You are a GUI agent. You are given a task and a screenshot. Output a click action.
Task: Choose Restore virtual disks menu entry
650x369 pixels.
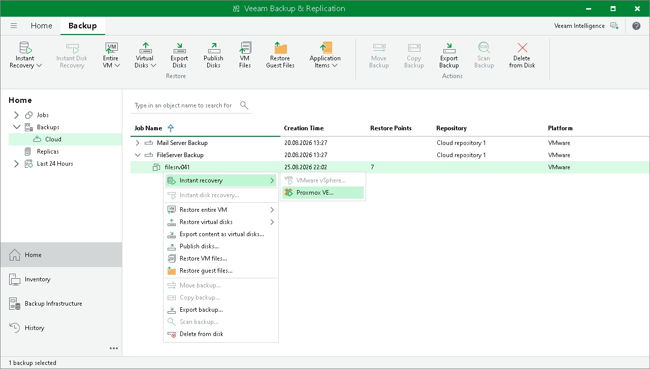[x=221, y=222]
